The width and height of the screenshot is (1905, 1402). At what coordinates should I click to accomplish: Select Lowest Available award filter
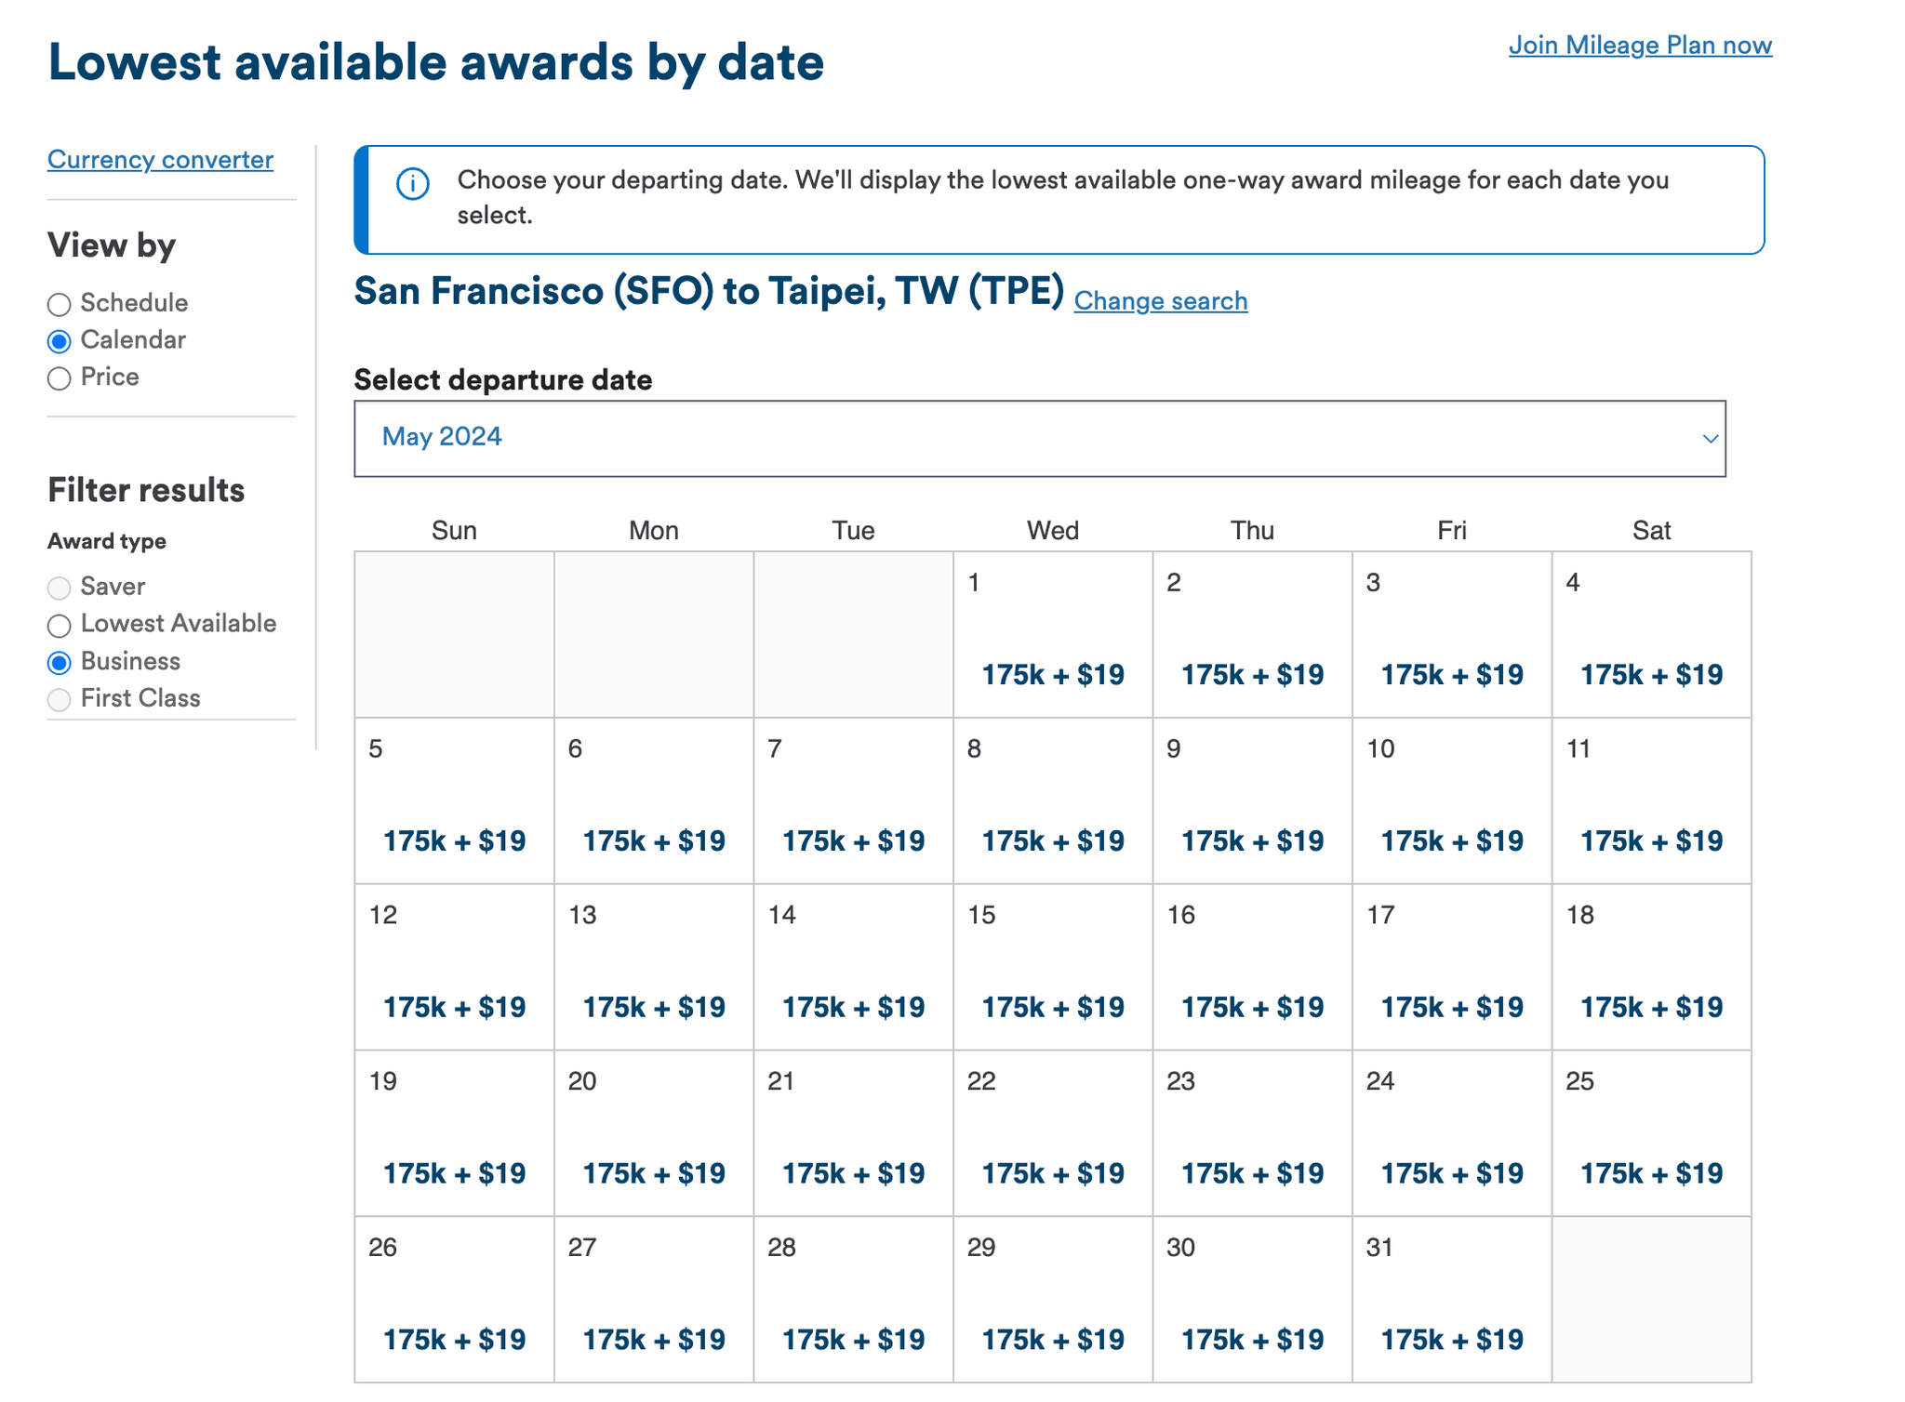click(x=60, y=625)
